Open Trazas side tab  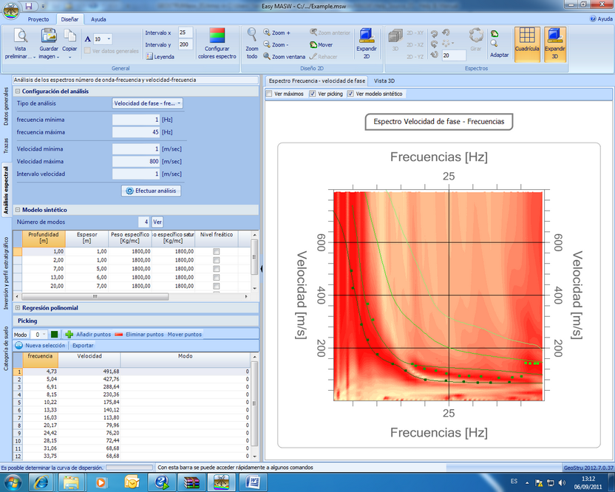coord(6,146)
